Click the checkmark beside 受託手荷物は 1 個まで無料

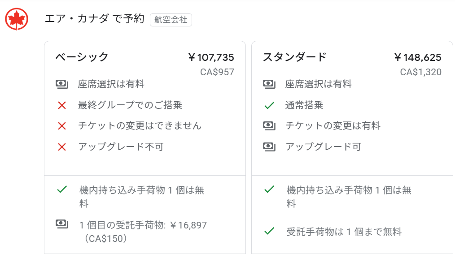click(269, 231)
